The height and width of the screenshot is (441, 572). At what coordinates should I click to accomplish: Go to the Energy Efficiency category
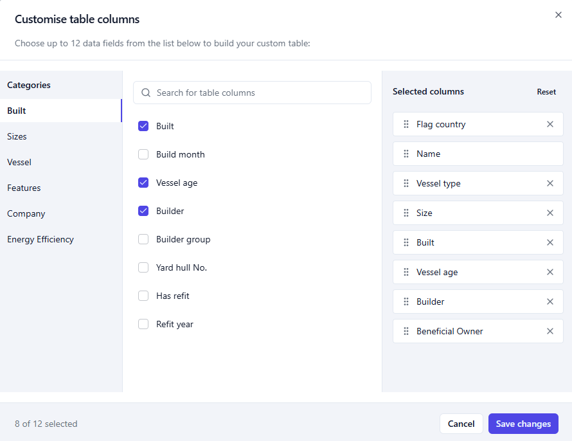[61, 239]
